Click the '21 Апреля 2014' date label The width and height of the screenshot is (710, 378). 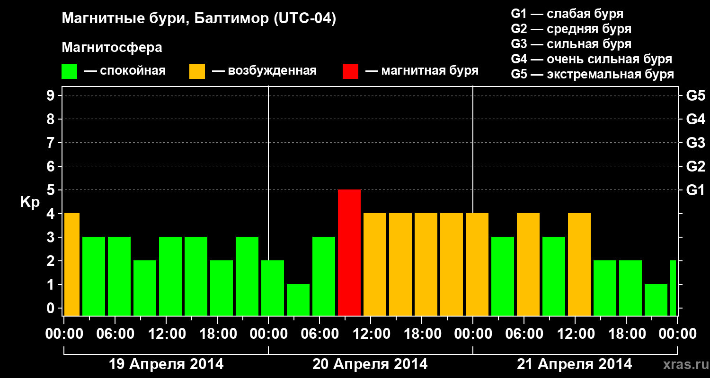(x=574, y=364)
